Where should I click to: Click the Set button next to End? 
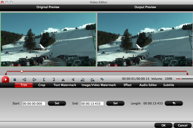(115, 103)
